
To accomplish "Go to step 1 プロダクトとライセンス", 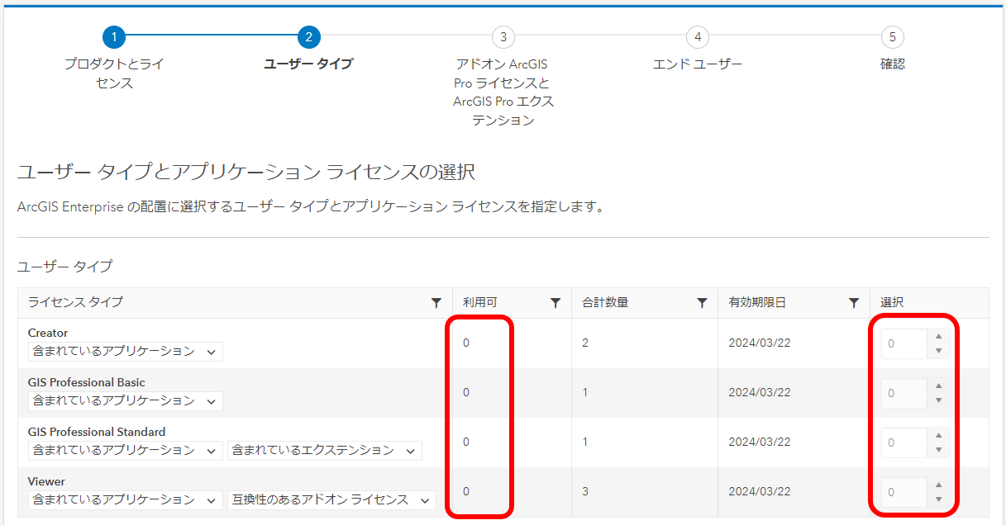I will [114, 37].
